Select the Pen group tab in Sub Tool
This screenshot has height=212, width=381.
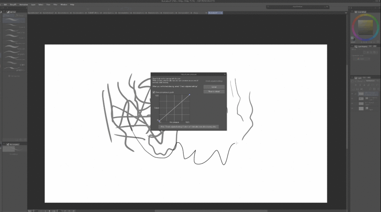pyautogui.click(x=8, y=15)
